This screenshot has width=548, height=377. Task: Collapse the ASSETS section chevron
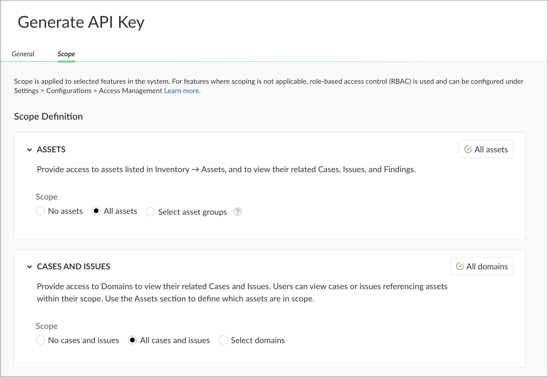click(30, 150)
